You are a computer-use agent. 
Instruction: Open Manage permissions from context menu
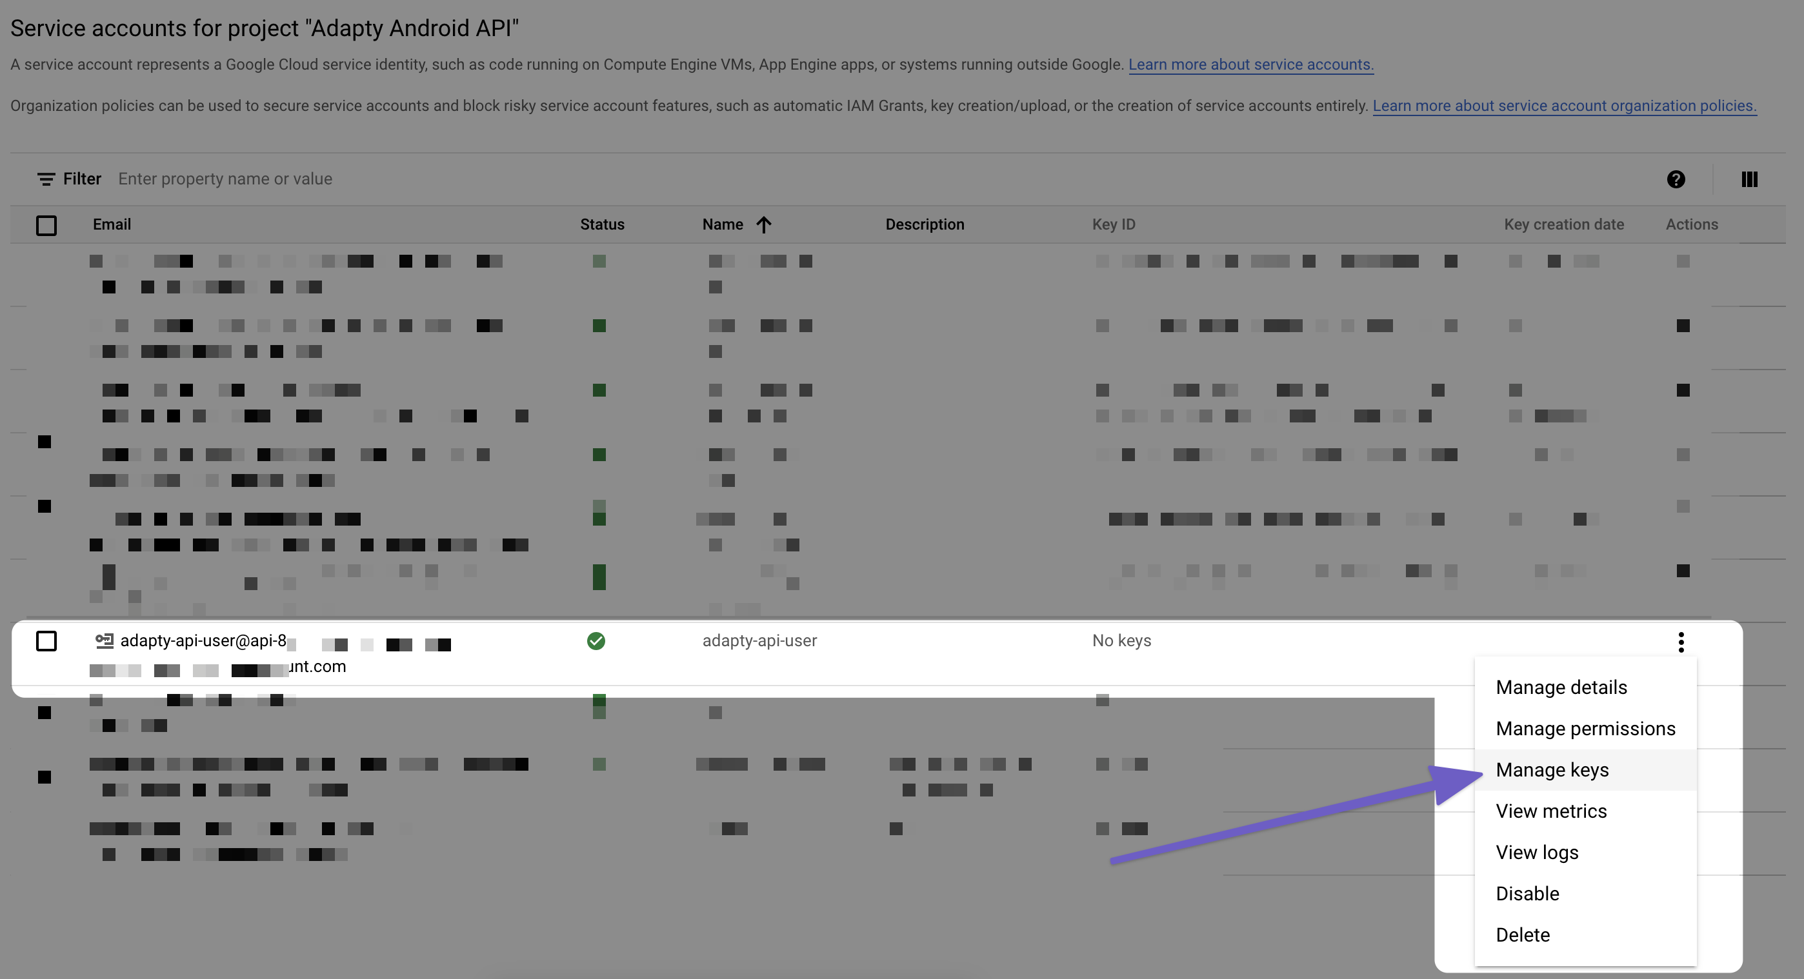[x=1585, y=729]
